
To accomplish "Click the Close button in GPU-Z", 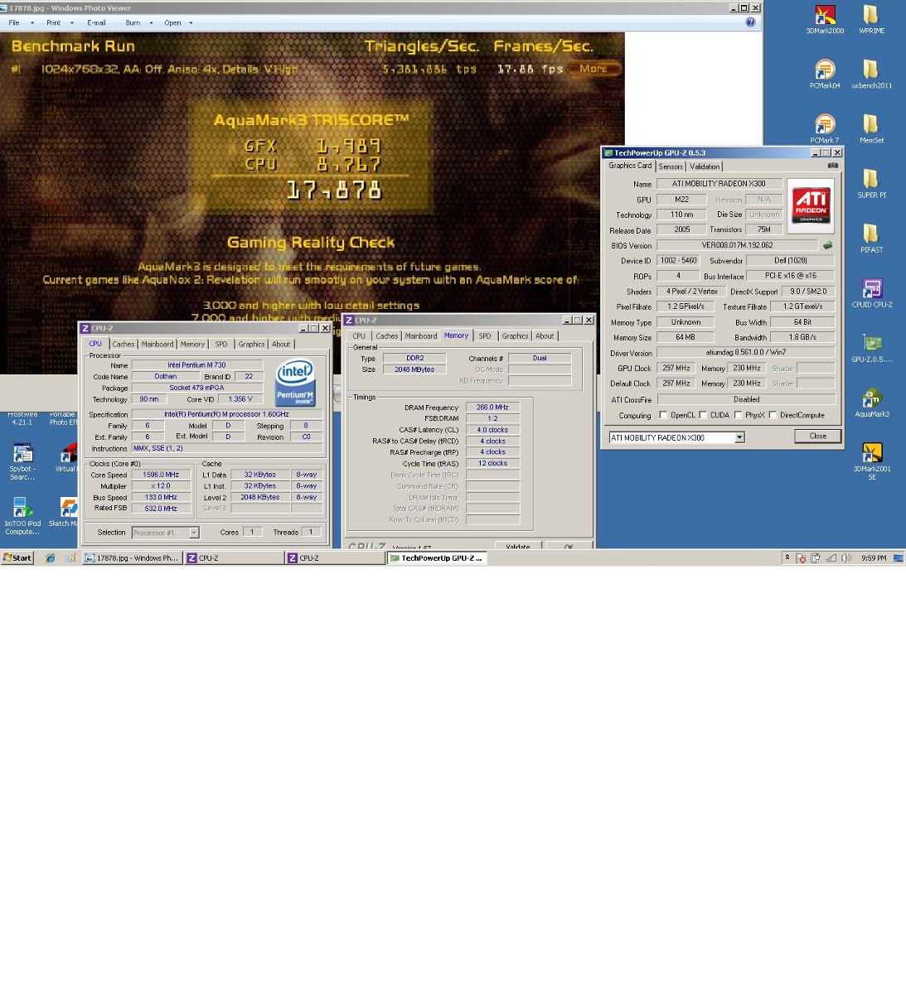I will pos(817,436).
